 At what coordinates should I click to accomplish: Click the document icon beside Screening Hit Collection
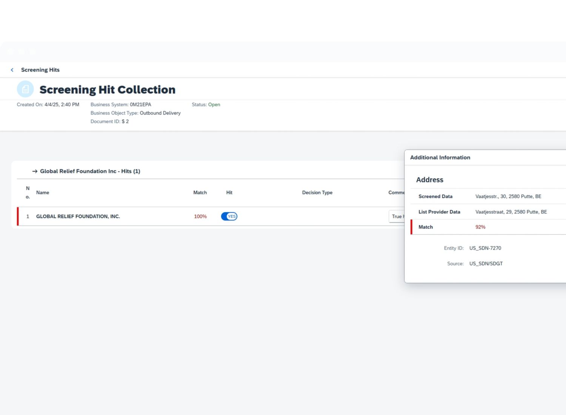tap(25, 89)
